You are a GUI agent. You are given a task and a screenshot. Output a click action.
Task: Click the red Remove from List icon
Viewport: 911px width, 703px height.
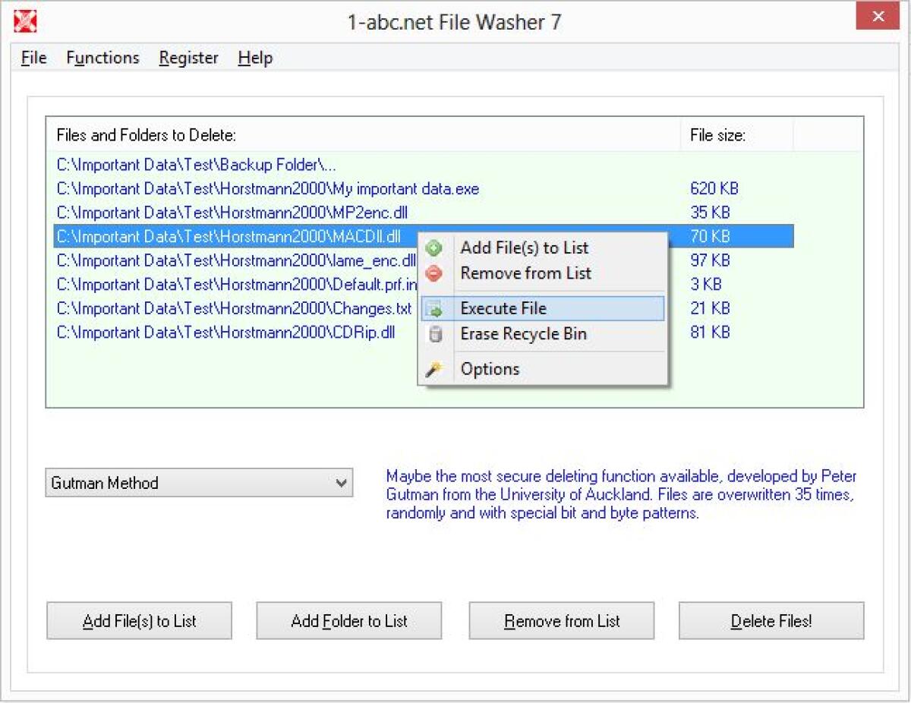433,273
